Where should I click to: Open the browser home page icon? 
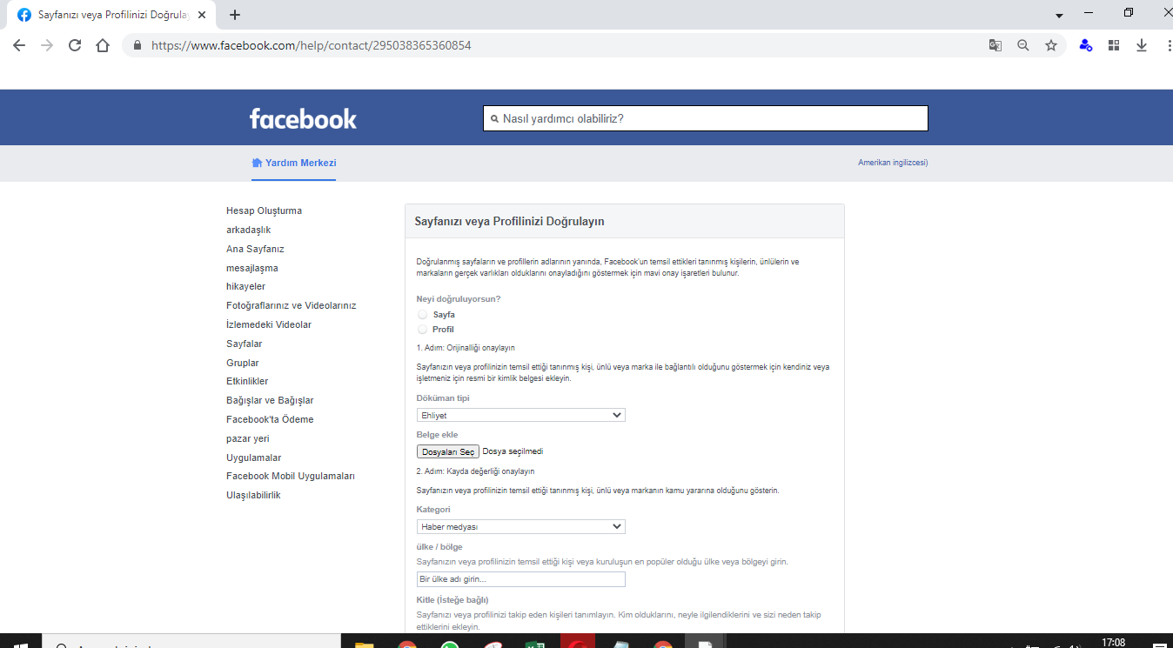pos(103,45)
